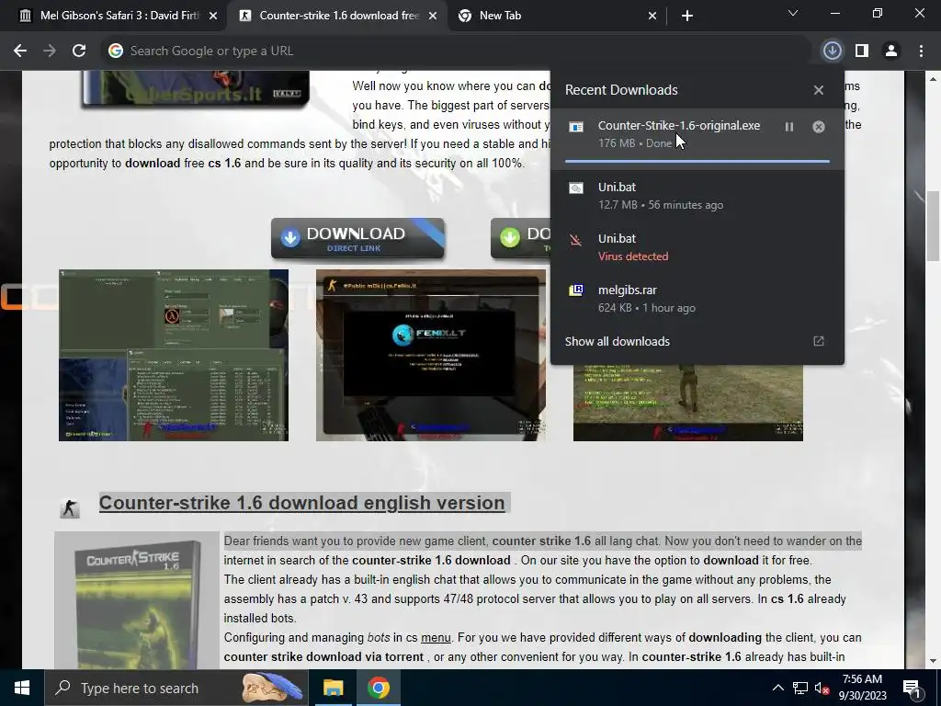Close the Mel Gibson's Safari 3 tab
Screen dimensions: 941x706
213,16
